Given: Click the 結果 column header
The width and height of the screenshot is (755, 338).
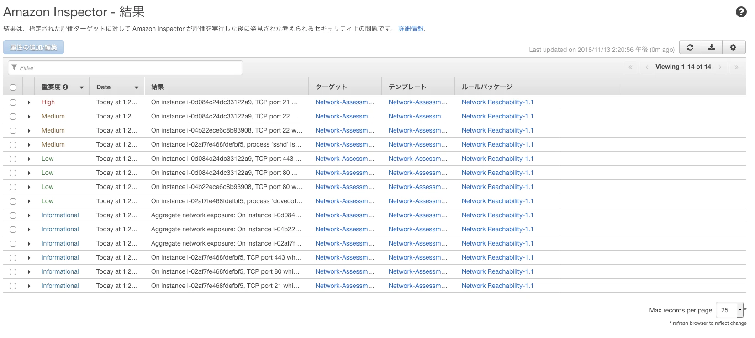Looking at the screenshot, I should (158, 87).
